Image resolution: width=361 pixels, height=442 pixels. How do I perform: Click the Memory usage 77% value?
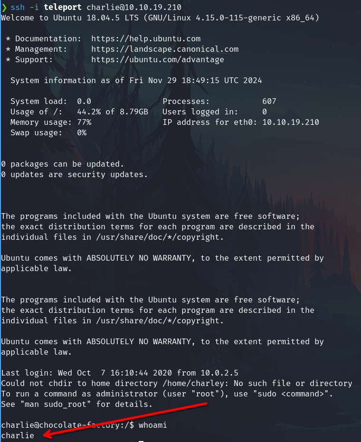pos(84,122)
